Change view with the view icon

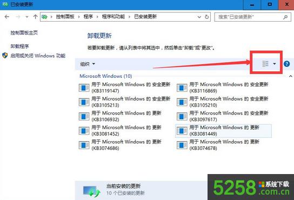pyautogui.click(x=265, y=64)
